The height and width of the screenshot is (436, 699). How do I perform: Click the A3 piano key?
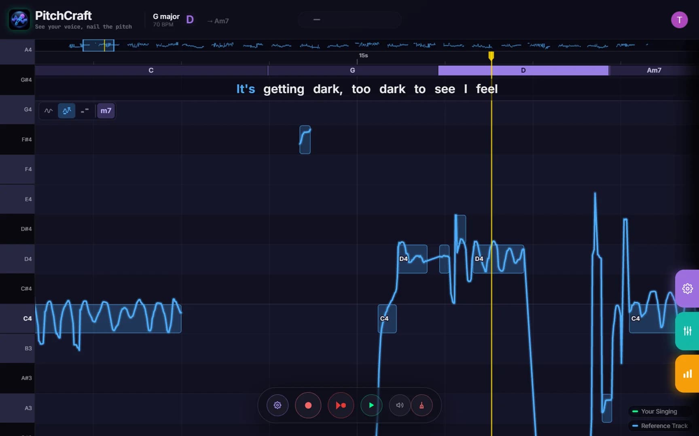tap(17, 408)
